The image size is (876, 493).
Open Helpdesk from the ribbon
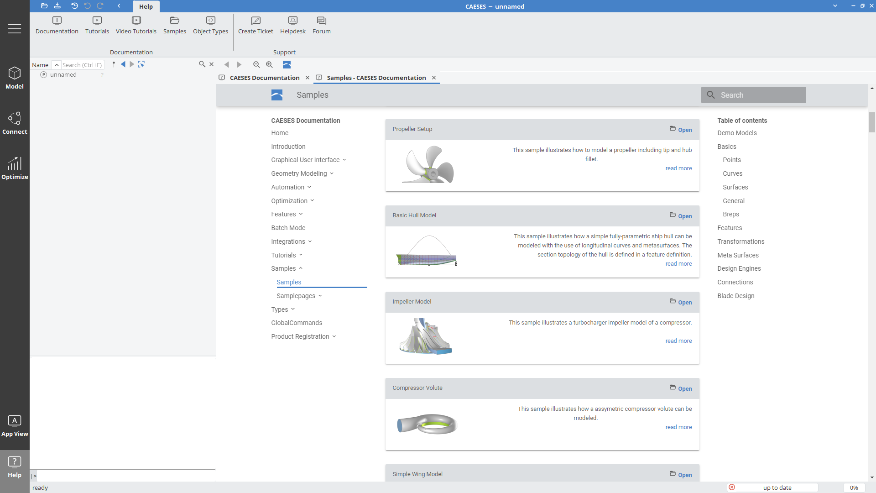(x=293, y=26)
